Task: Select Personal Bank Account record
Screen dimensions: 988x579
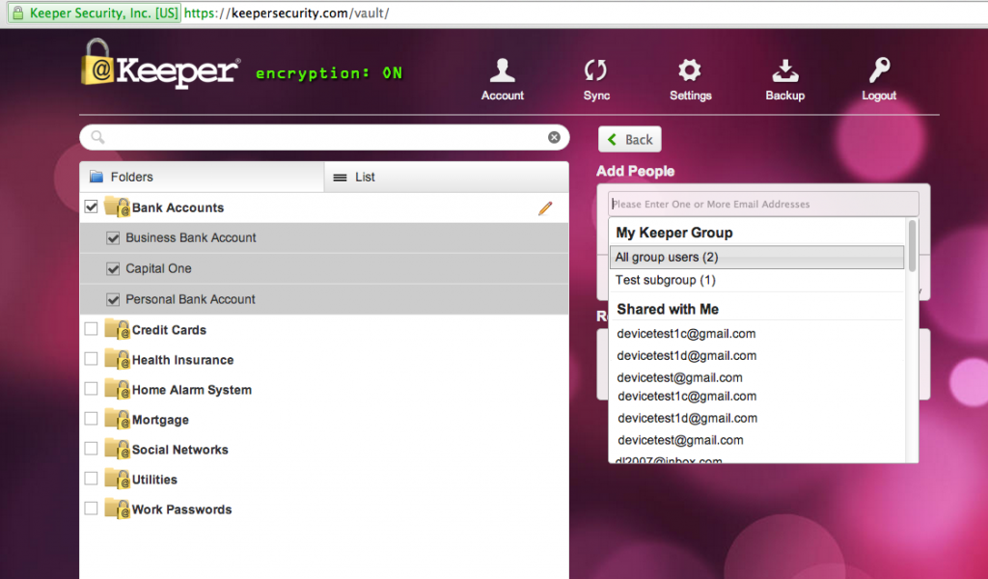Action: (x=190, y=299)
